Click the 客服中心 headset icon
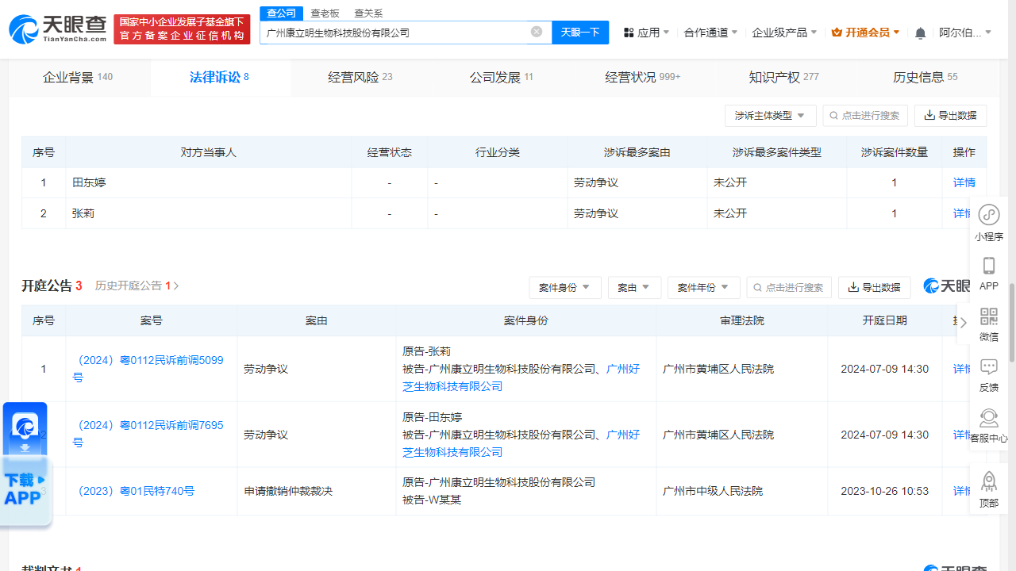The width and height of the screenshot is (1016, 571). coord(988,417)
